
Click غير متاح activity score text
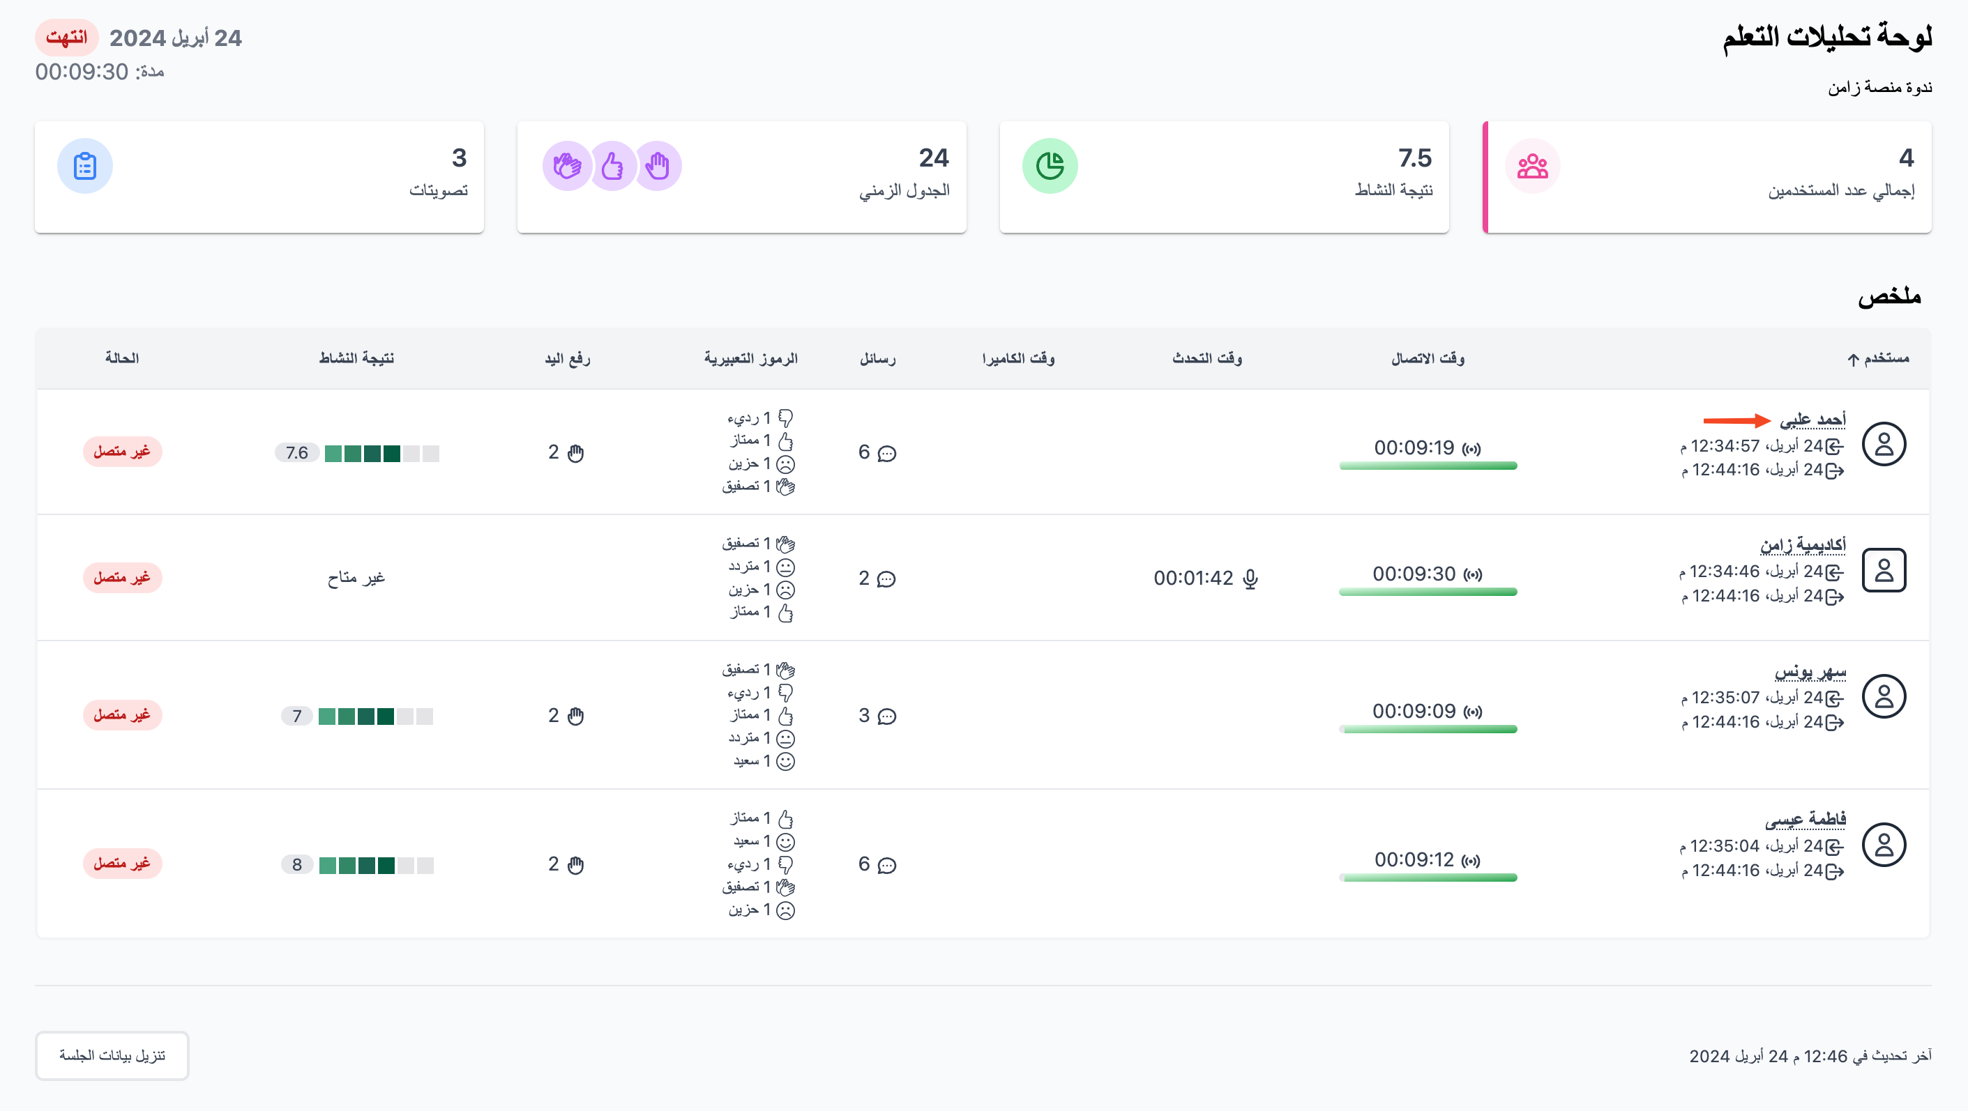coord(356,578)
